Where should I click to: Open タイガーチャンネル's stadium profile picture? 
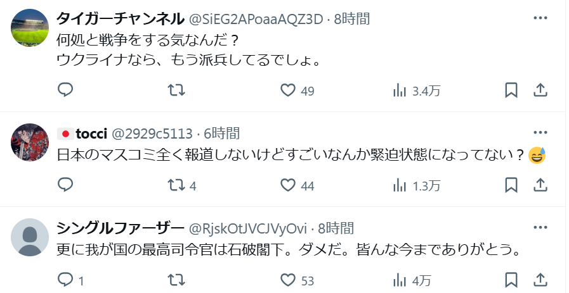[30, 28]
